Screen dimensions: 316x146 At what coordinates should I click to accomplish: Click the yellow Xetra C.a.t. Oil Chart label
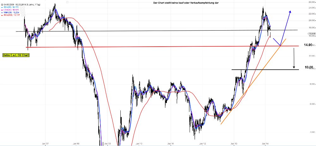coord(16,55)
